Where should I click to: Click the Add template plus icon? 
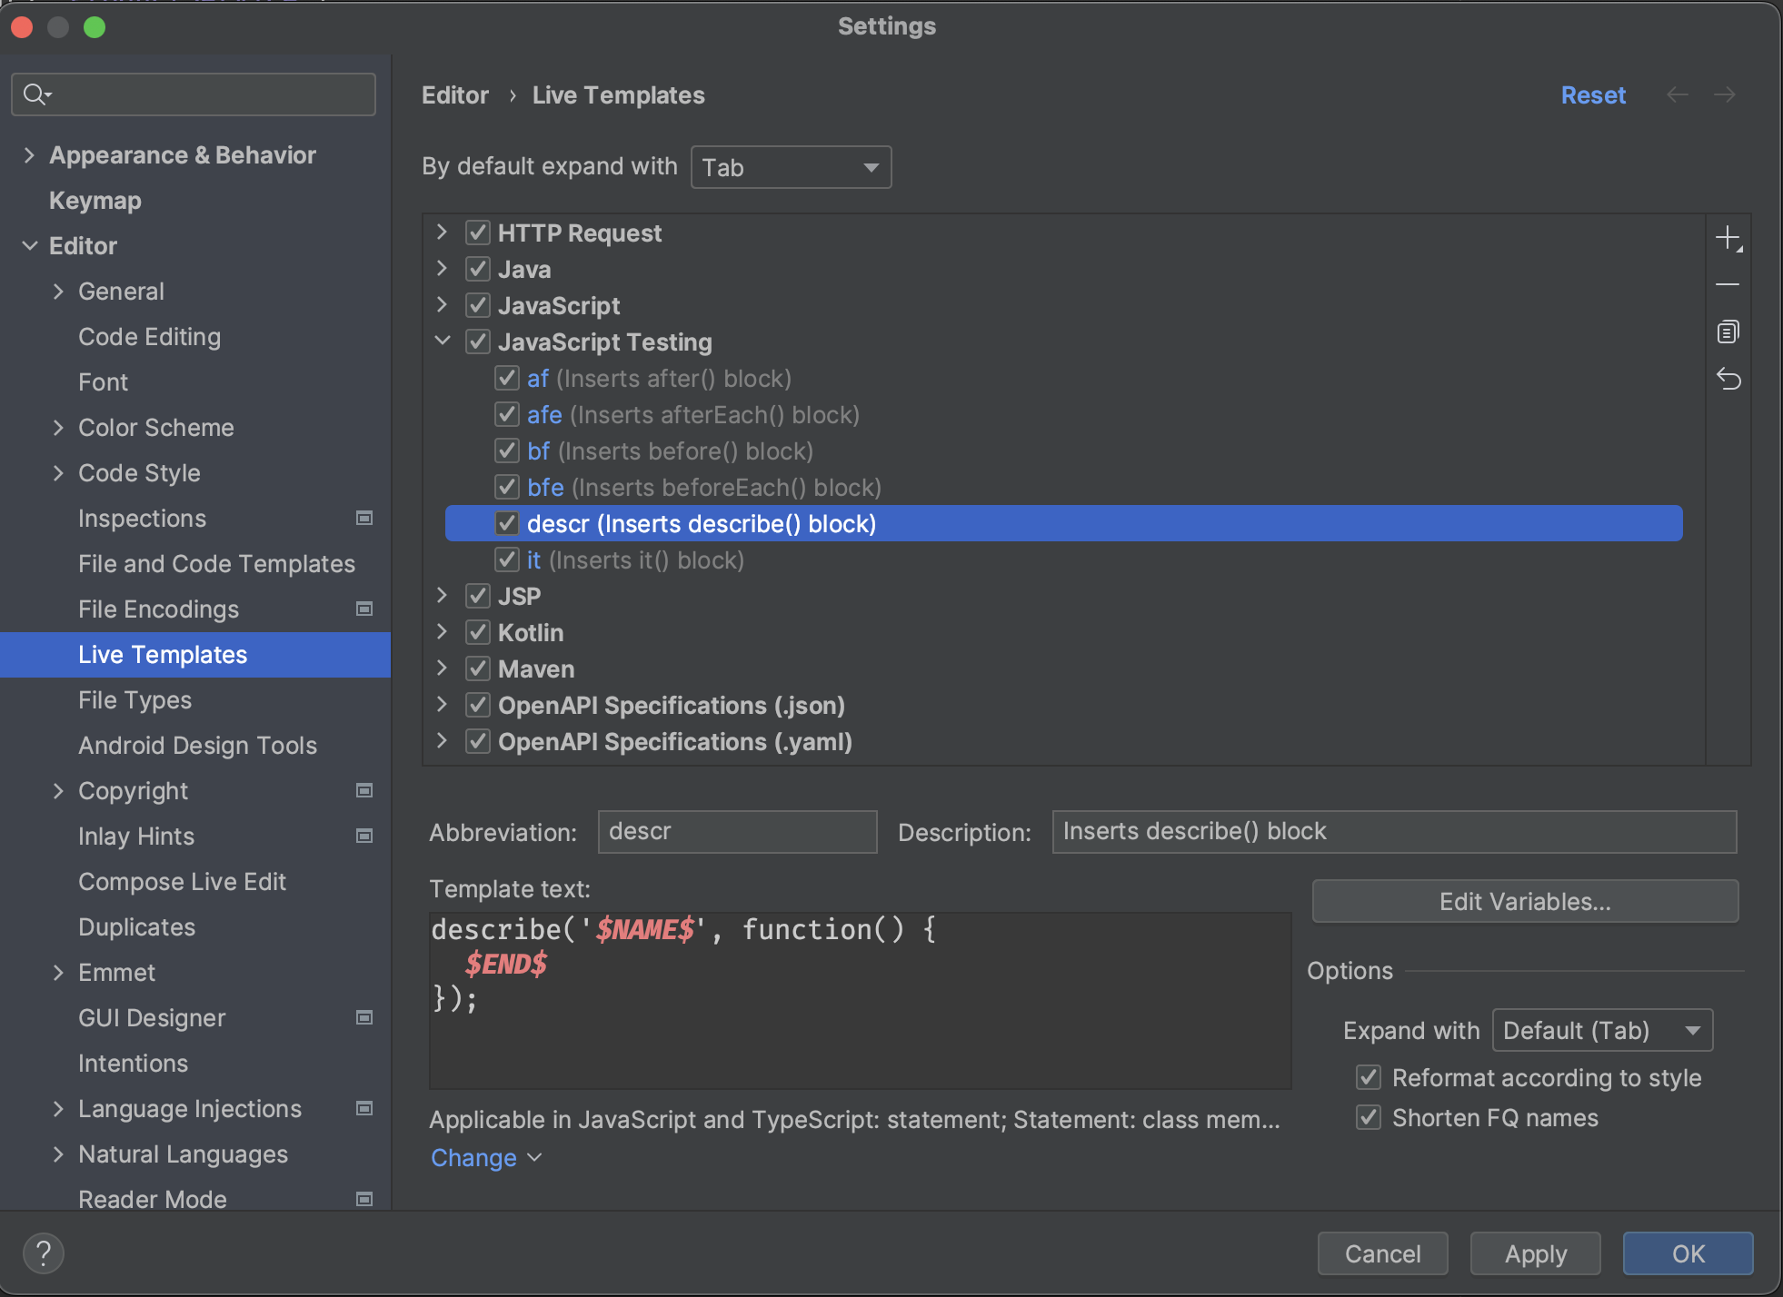[1728, 239]
